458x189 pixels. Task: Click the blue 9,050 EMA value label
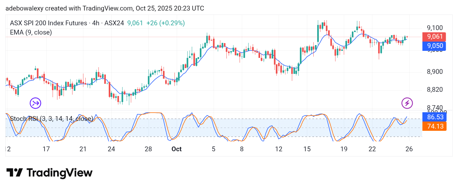[434, 46]
